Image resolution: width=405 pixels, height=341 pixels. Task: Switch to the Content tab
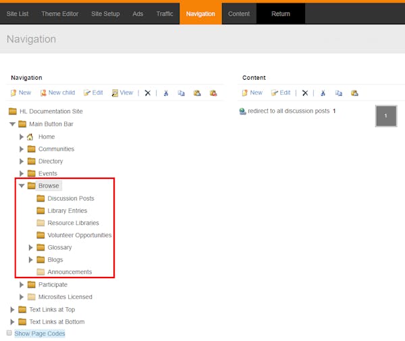(x=239, y=14)
